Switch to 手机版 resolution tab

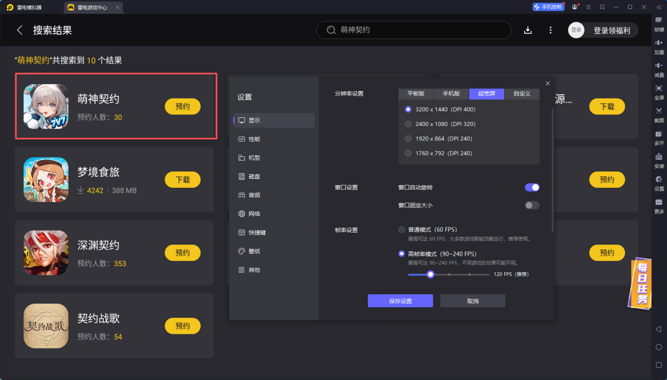click(x=451, y=94)
